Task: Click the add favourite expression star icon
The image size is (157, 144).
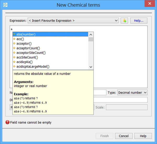Action: pyautogui.click(x=124, y=20)
